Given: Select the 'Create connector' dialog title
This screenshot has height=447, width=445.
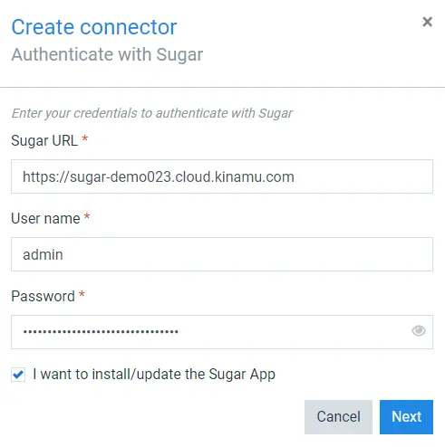Looking at the screenshot, I should click(94, 27).
